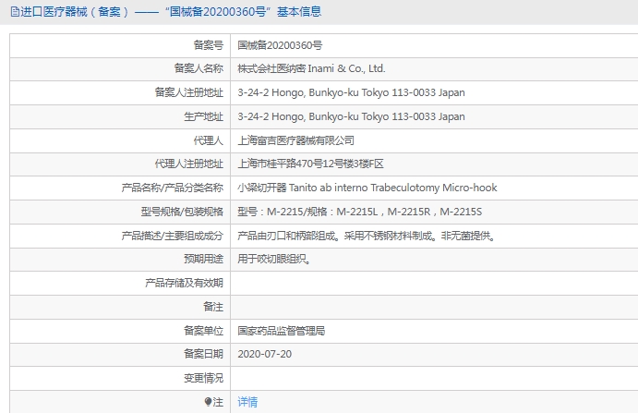
Task: Click the 备案单位 label
Action: (203, 331)
